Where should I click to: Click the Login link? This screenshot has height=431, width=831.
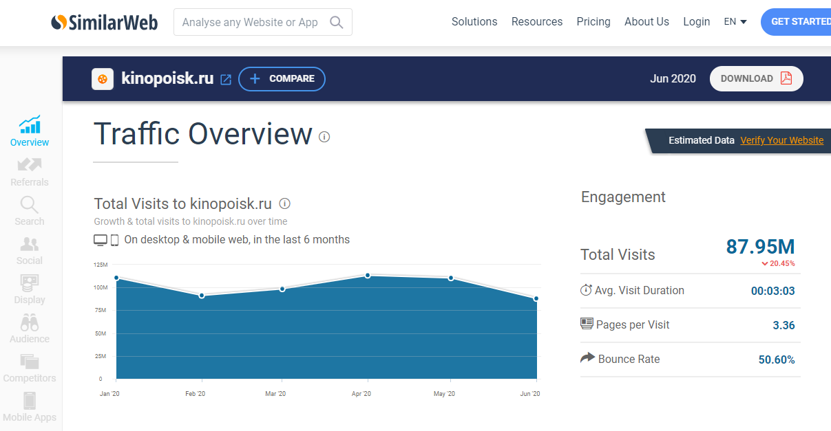coord(697,22)
